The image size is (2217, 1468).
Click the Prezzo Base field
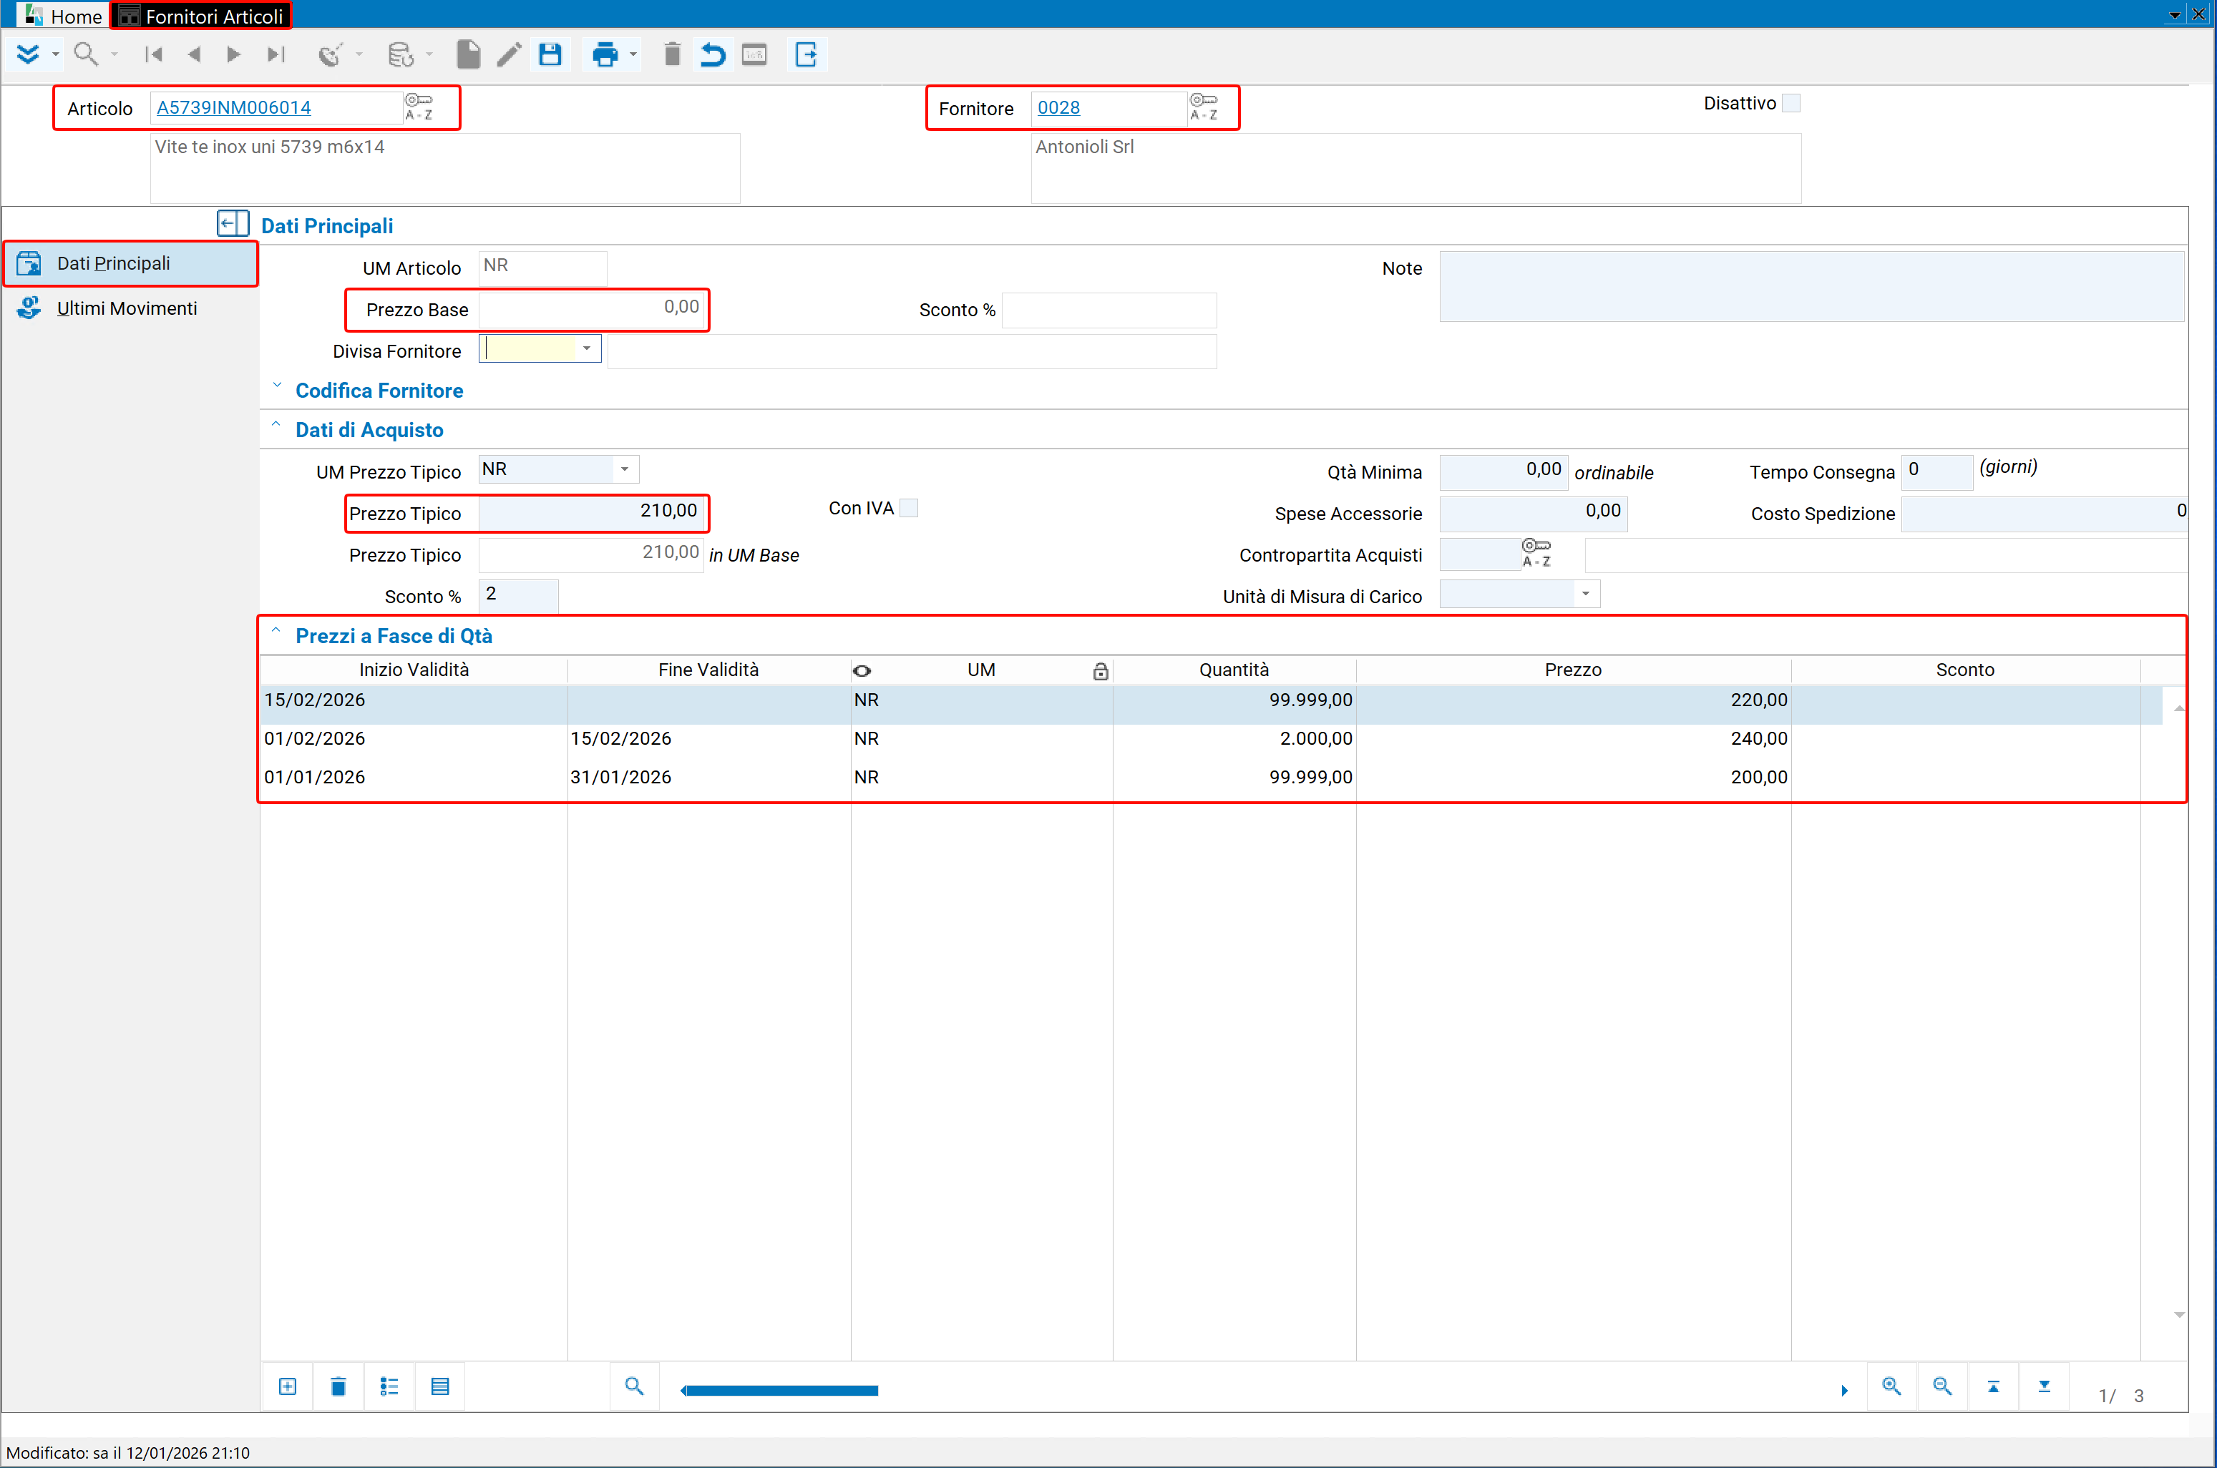pyautogui.click(x=591, y=309)
